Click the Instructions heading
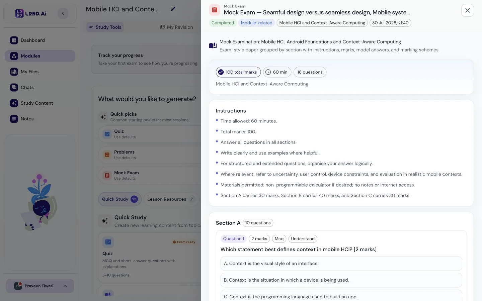Image resolution: width=482 pixels, height=301 pixels. tap(231, 111)
